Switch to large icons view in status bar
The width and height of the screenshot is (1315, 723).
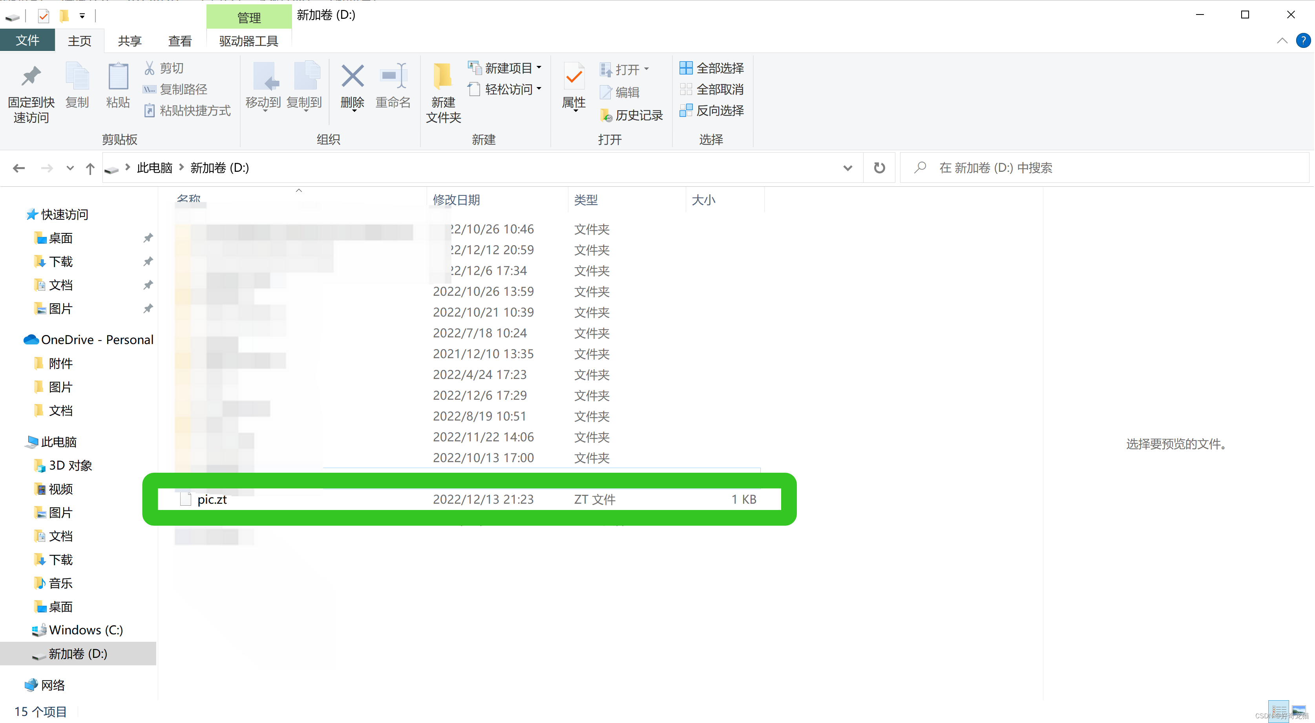pyautogui.click(x=1299, y=710)
